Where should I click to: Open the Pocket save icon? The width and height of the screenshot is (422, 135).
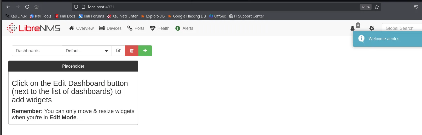click(x=416, y=7)
